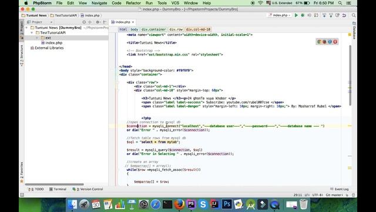Screen dimensions: 376x212
Task: Click TestTutorialAPI in navigation bar
Action: [x=64, y=15]
